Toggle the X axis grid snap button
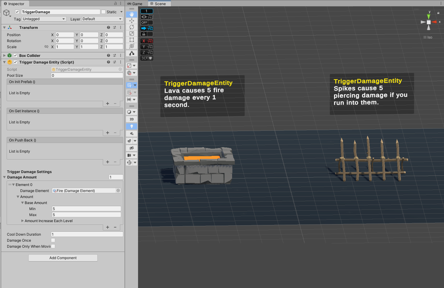 point(147,41)
